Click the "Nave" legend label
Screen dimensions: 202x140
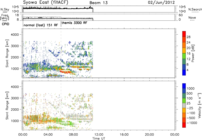(x=192, y=17)
